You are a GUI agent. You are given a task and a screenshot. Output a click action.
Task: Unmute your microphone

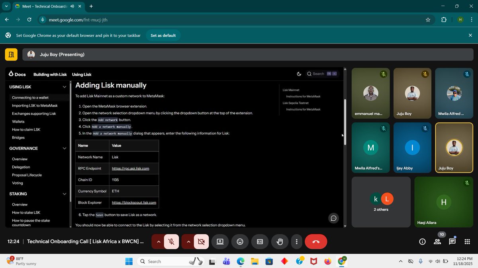click(171, 241)
